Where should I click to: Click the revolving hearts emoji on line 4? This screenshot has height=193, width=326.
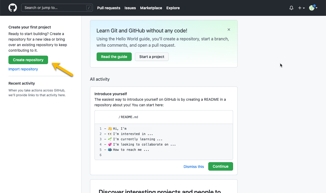(110, 144)
